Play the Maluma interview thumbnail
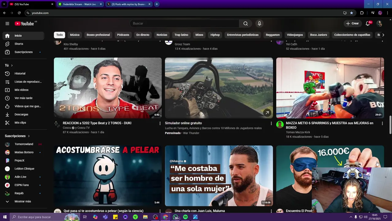 [219, 176]
